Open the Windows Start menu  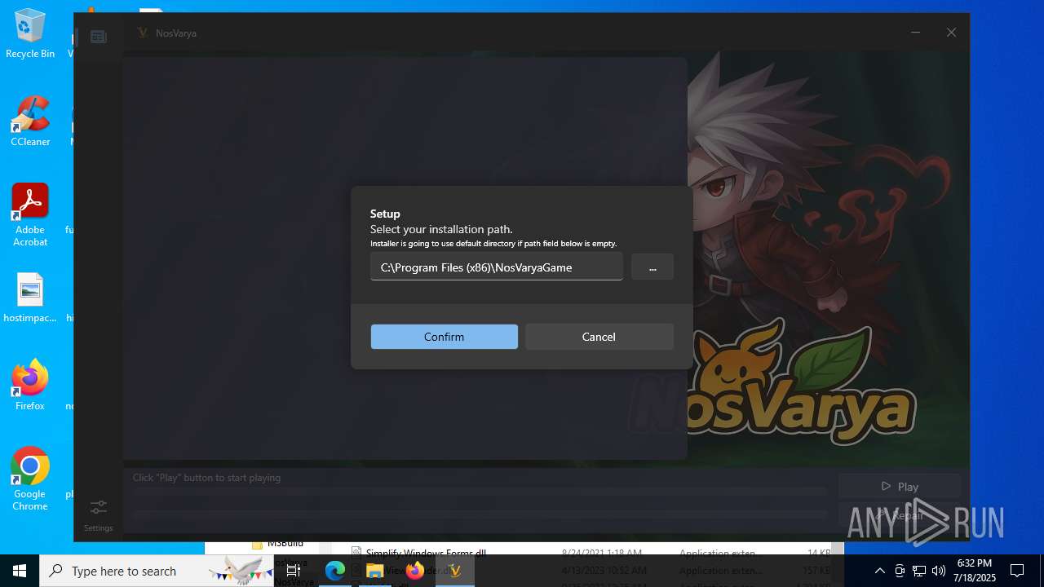pyautogui.click(x=20, y=571)
